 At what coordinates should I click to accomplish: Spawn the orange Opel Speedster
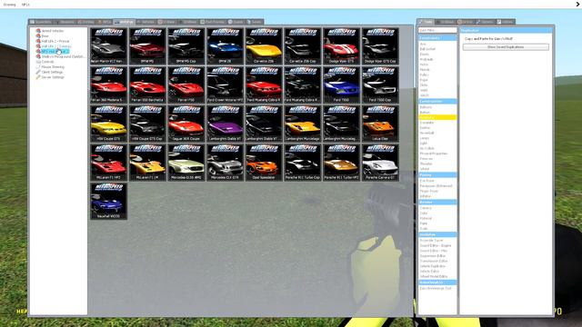click(264, 163)
